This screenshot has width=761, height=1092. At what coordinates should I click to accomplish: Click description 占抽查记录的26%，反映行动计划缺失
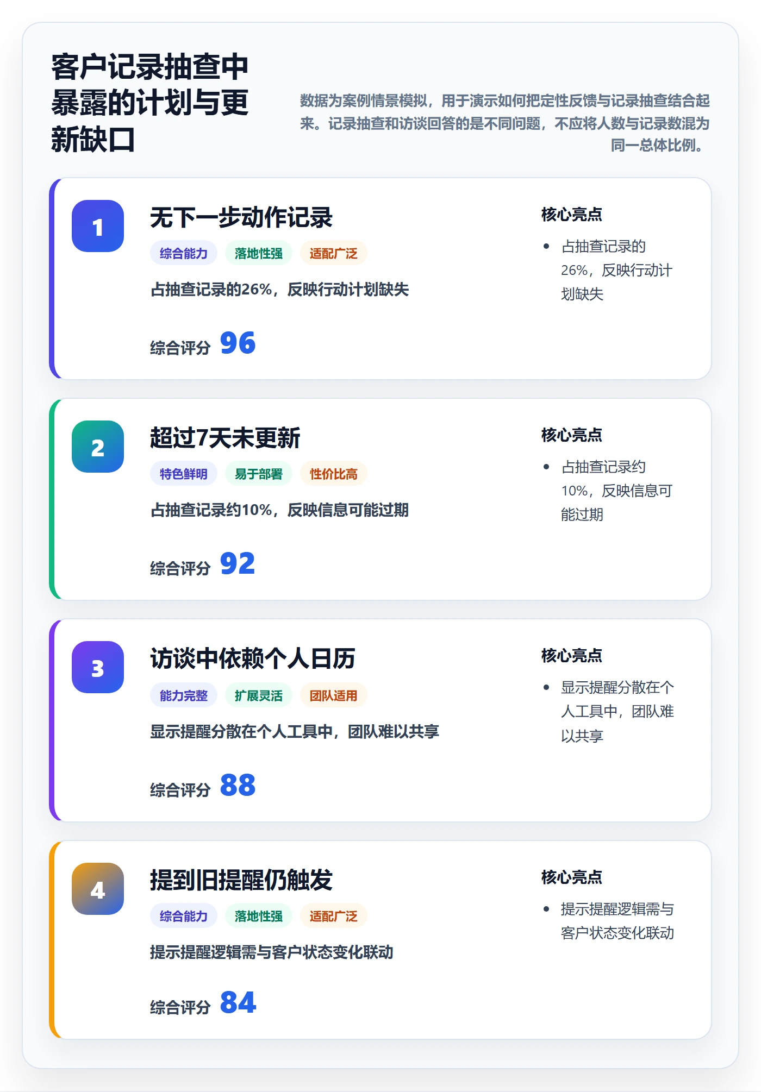coord(279,290)
